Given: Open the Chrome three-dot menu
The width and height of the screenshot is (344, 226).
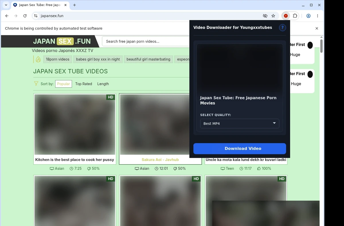Looking at the screenshot, I should click(x=318, y=16).
